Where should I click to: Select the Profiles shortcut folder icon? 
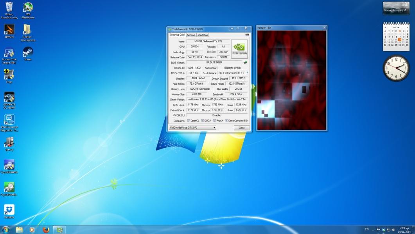(27, 33)
